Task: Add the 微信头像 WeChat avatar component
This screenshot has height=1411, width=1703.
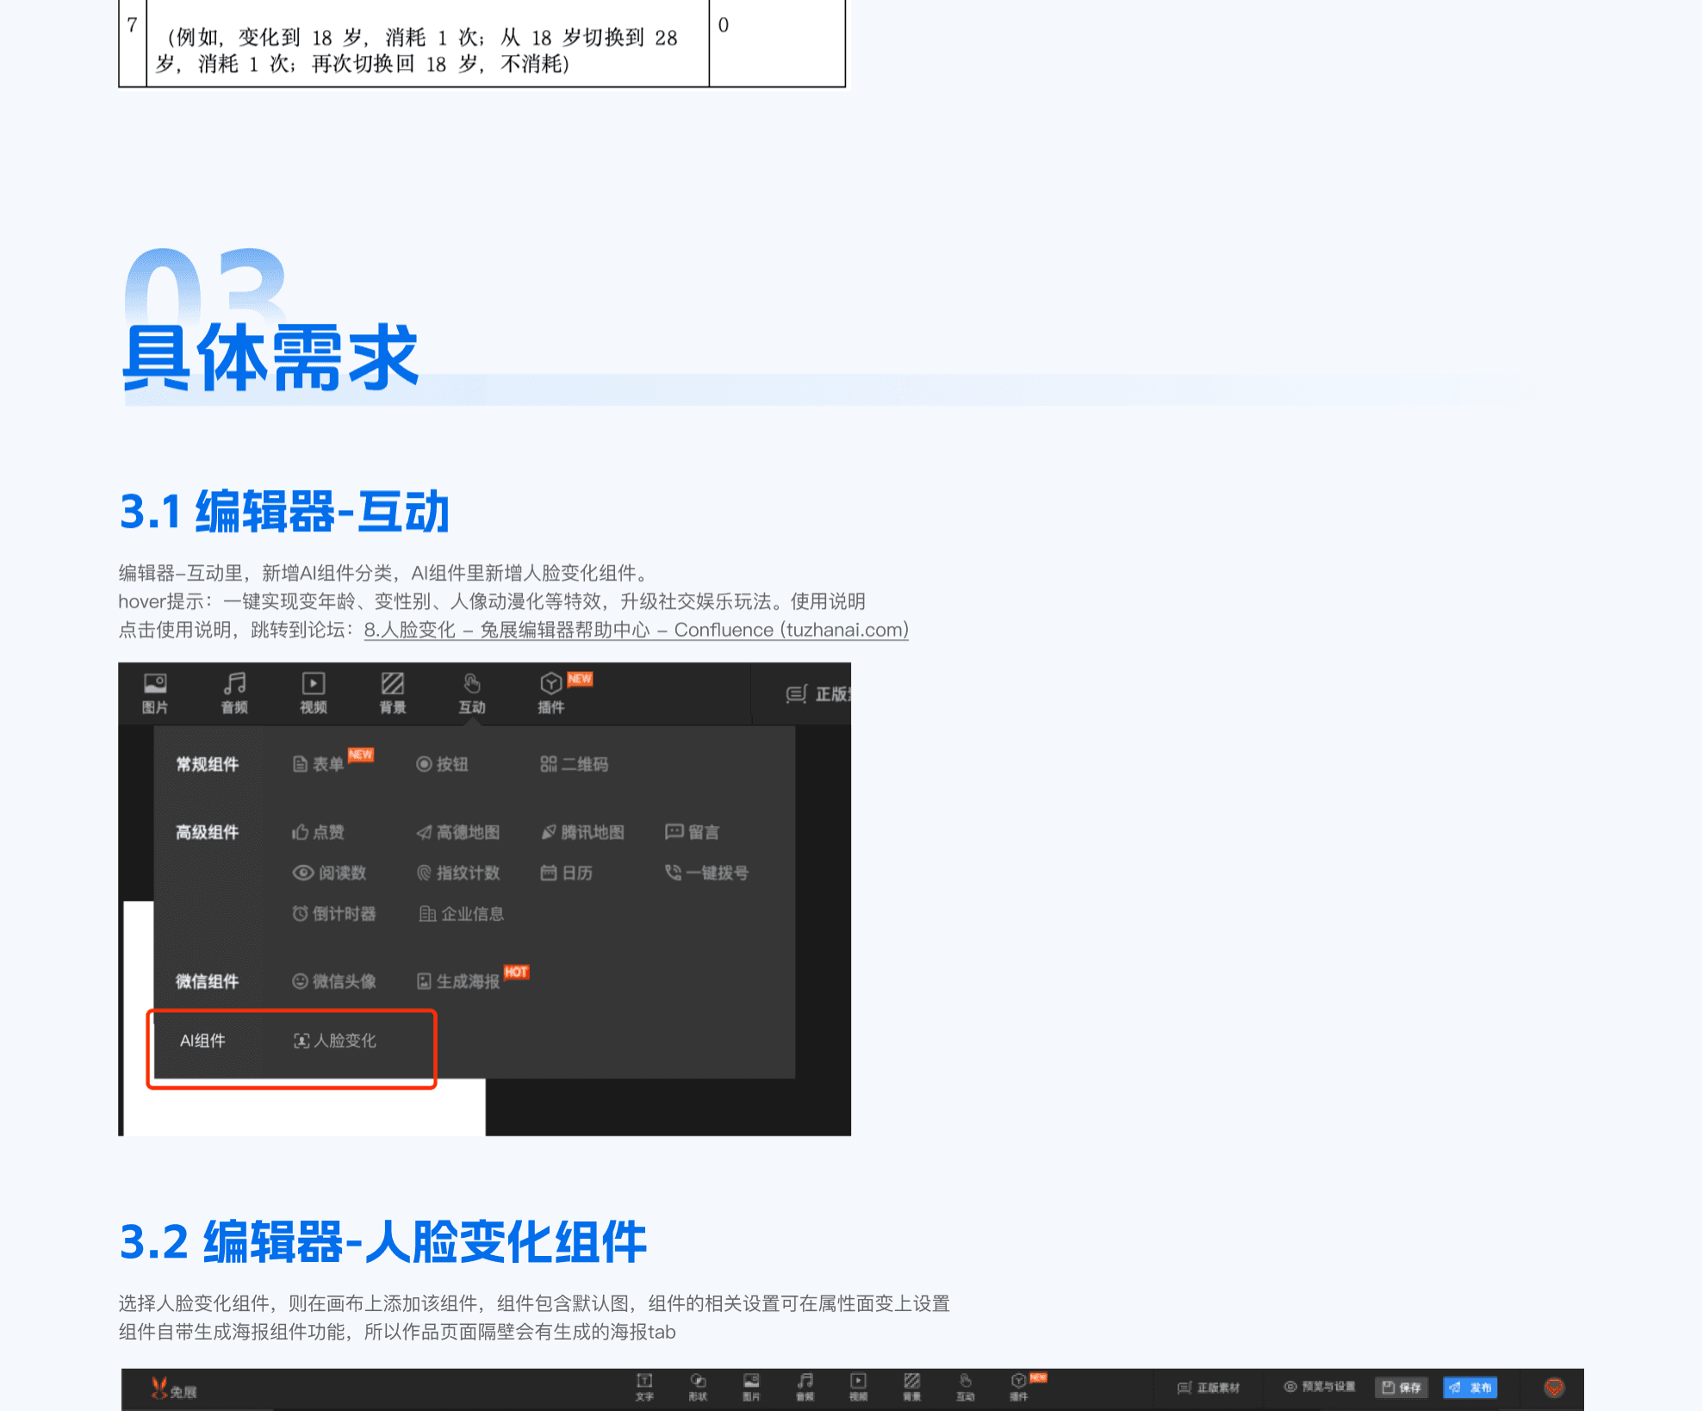Action: [334, 981]
